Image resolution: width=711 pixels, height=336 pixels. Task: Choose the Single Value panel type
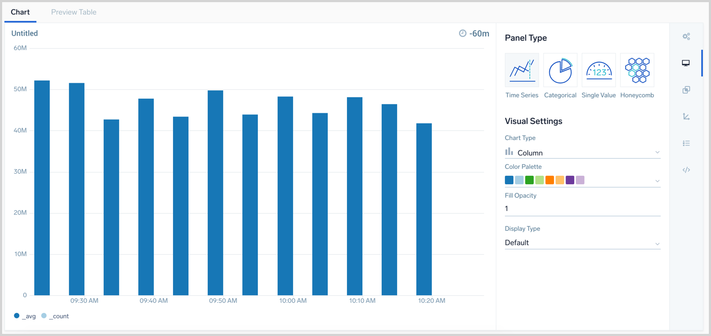click(598, 71)
